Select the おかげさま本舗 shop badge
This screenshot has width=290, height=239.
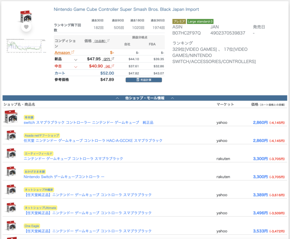coord(35,172)
